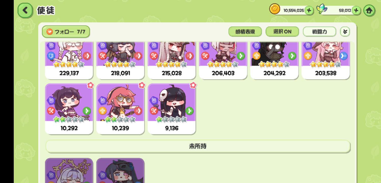Tap the gold coin currency icon
Screen dimensions: 381x183
coord(275,9)
